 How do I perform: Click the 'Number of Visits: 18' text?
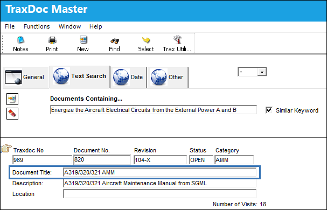click(239, 204)
